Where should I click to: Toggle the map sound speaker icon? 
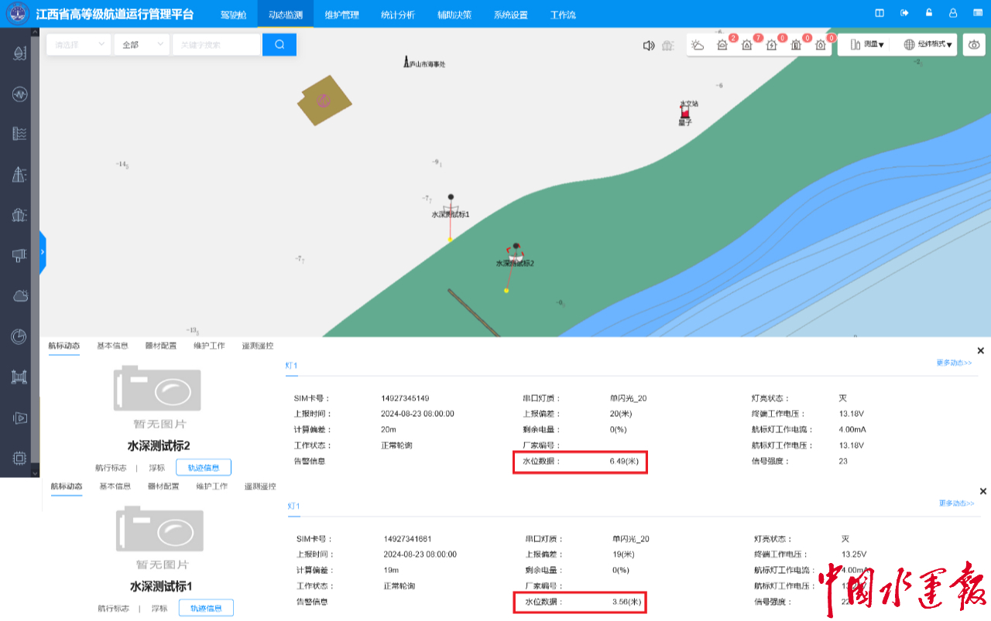tap(649, 46)
